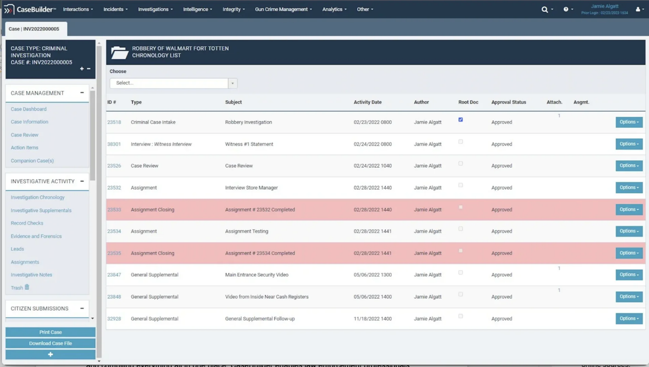Open the help question mark menu

tap(566, 9)
